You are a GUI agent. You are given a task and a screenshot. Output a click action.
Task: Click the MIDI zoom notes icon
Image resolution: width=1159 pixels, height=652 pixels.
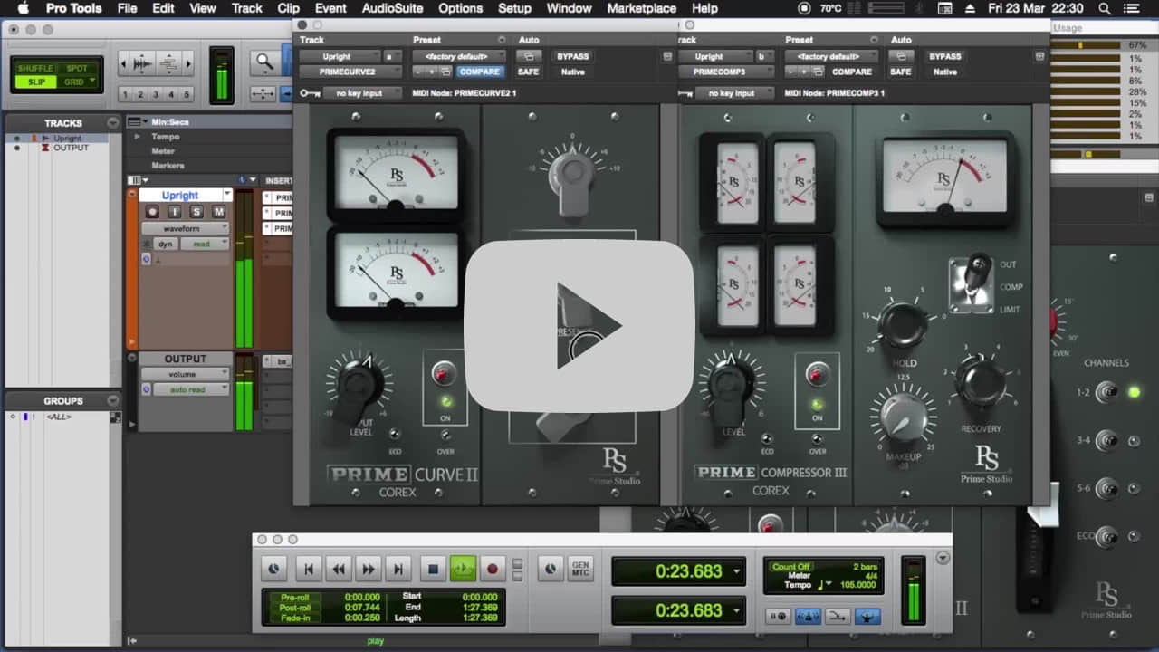tap(168, 63)
